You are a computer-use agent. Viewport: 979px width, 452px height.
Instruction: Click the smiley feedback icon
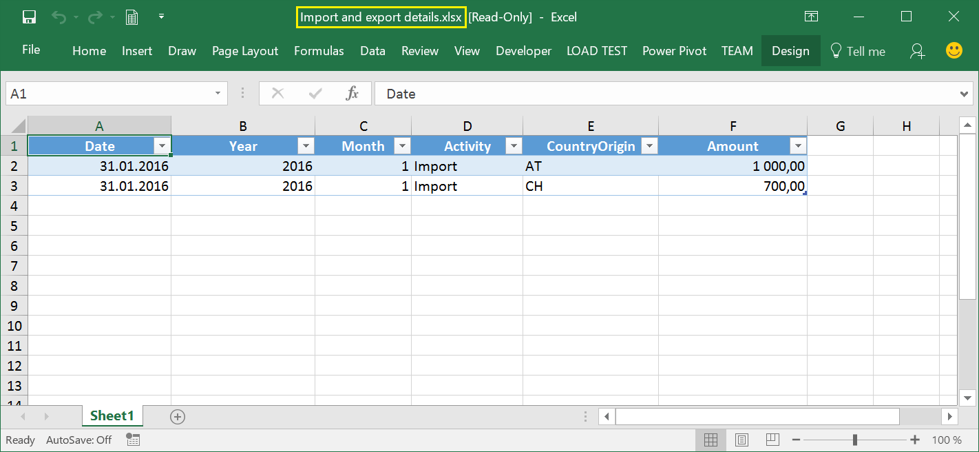click(954, 50)
